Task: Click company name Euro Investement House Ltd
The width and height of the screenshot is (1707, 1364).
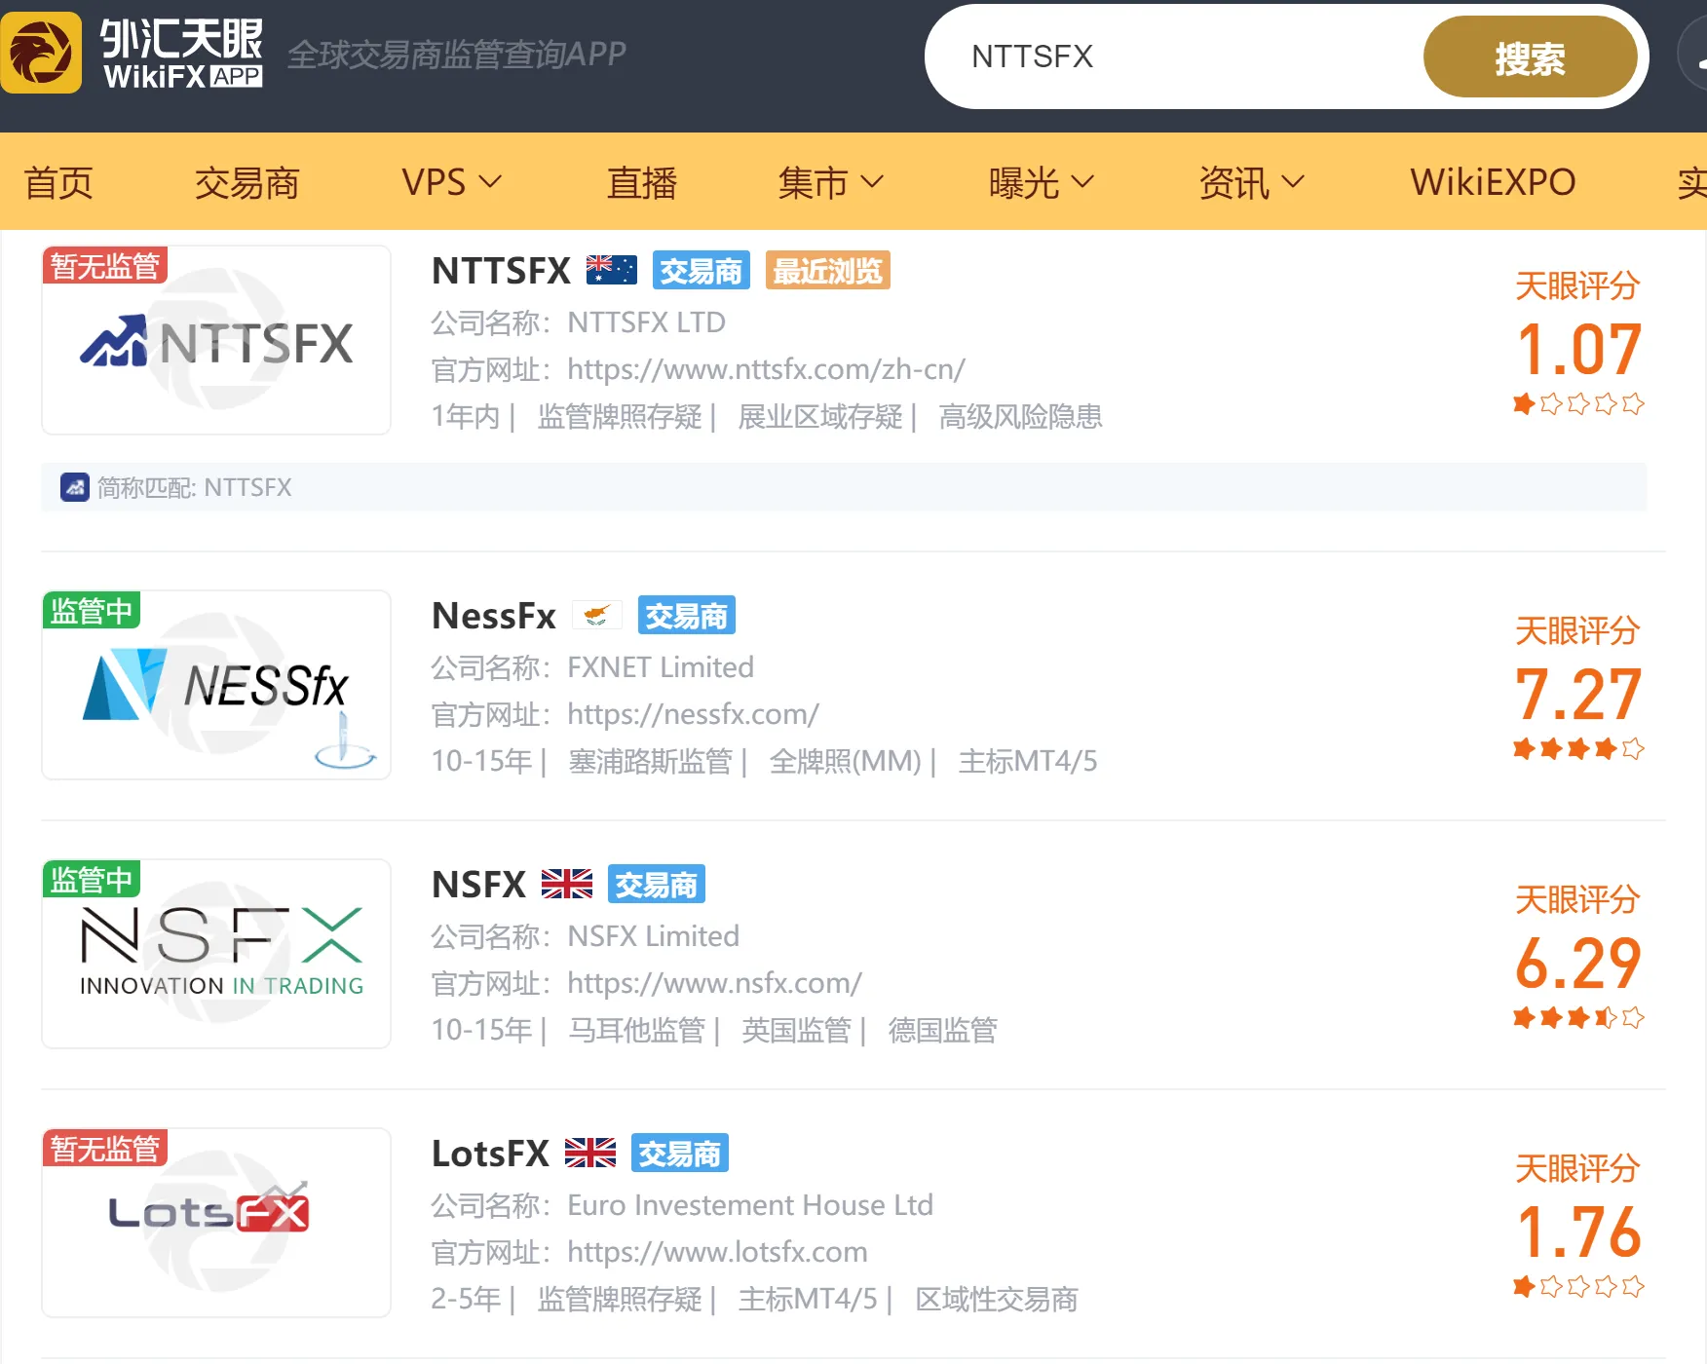Action: click(750, 1205)
